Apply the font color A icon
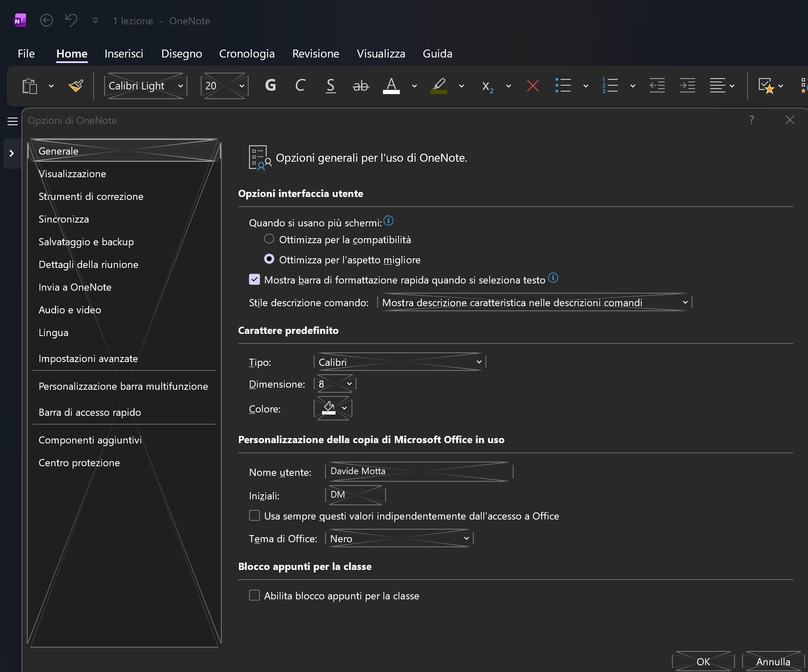The height and width of the screenshot is (672, 808). point(391,86)
